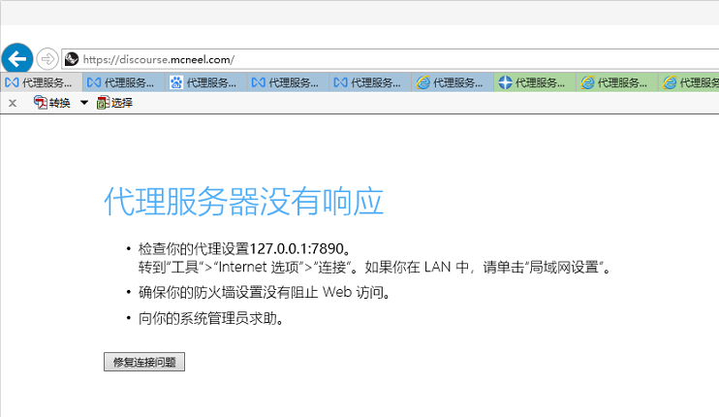Click the 选择 text label

click(122, 103)
